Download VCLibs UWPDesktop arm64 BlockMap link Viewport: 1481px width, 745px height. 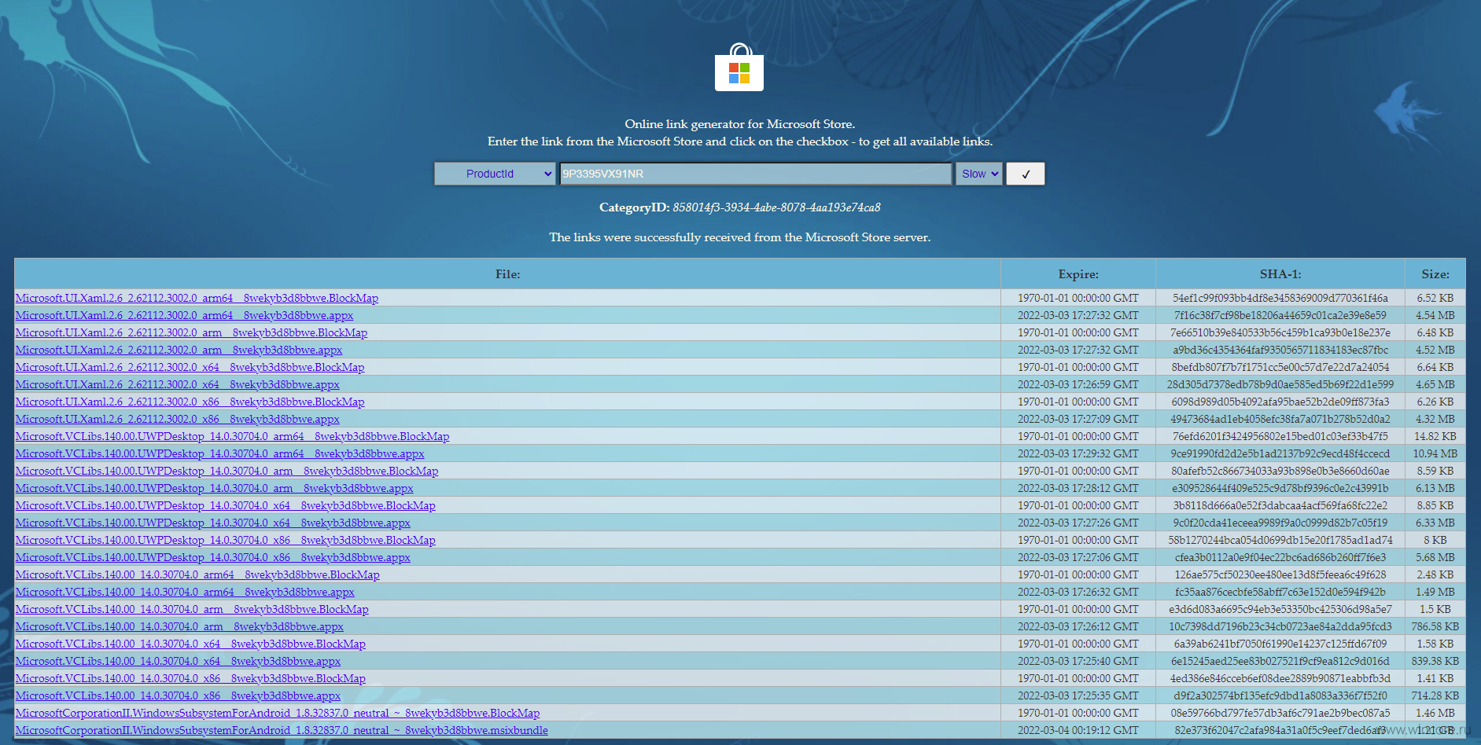click(x=232, y=436)
